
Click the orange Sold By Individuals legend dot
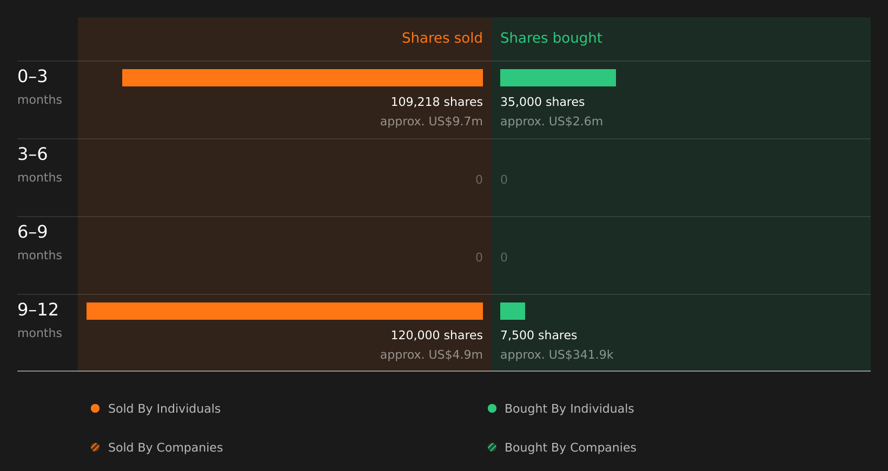click(x=95, y=408)
